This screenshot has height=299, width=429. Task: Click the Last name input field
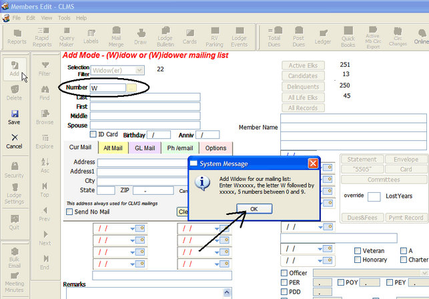(x=145, y=97)
